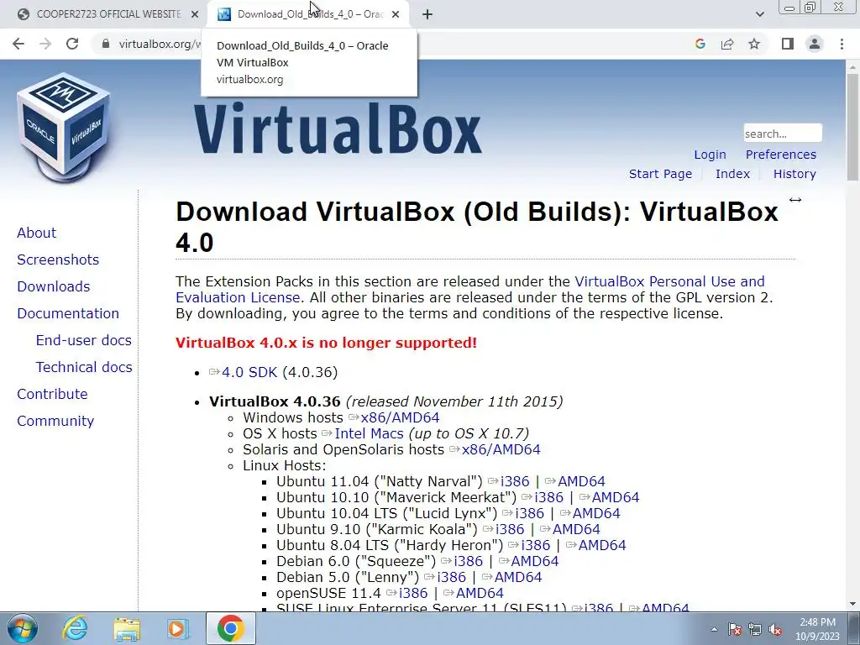This screenshot has width=860, height=645.
Task: Open Windows Media Player from taskbar
Action: (x=176, y=629)
